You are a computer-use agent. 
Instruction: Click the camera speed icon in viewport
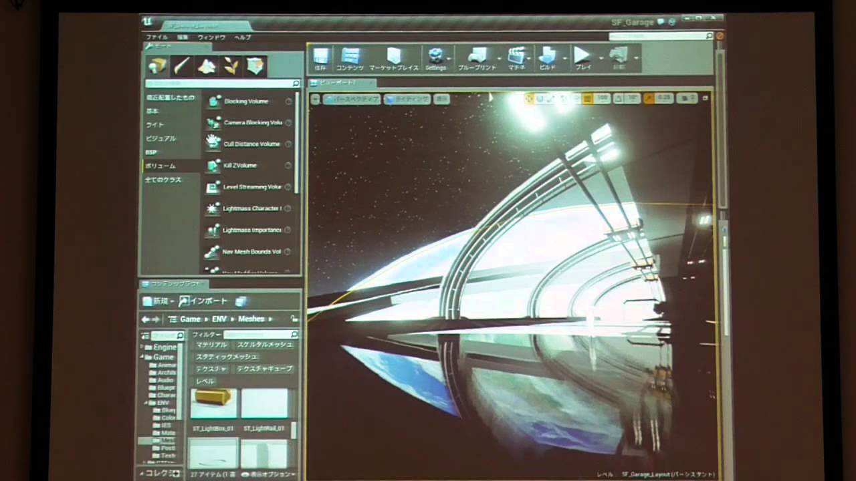point(685,98)
